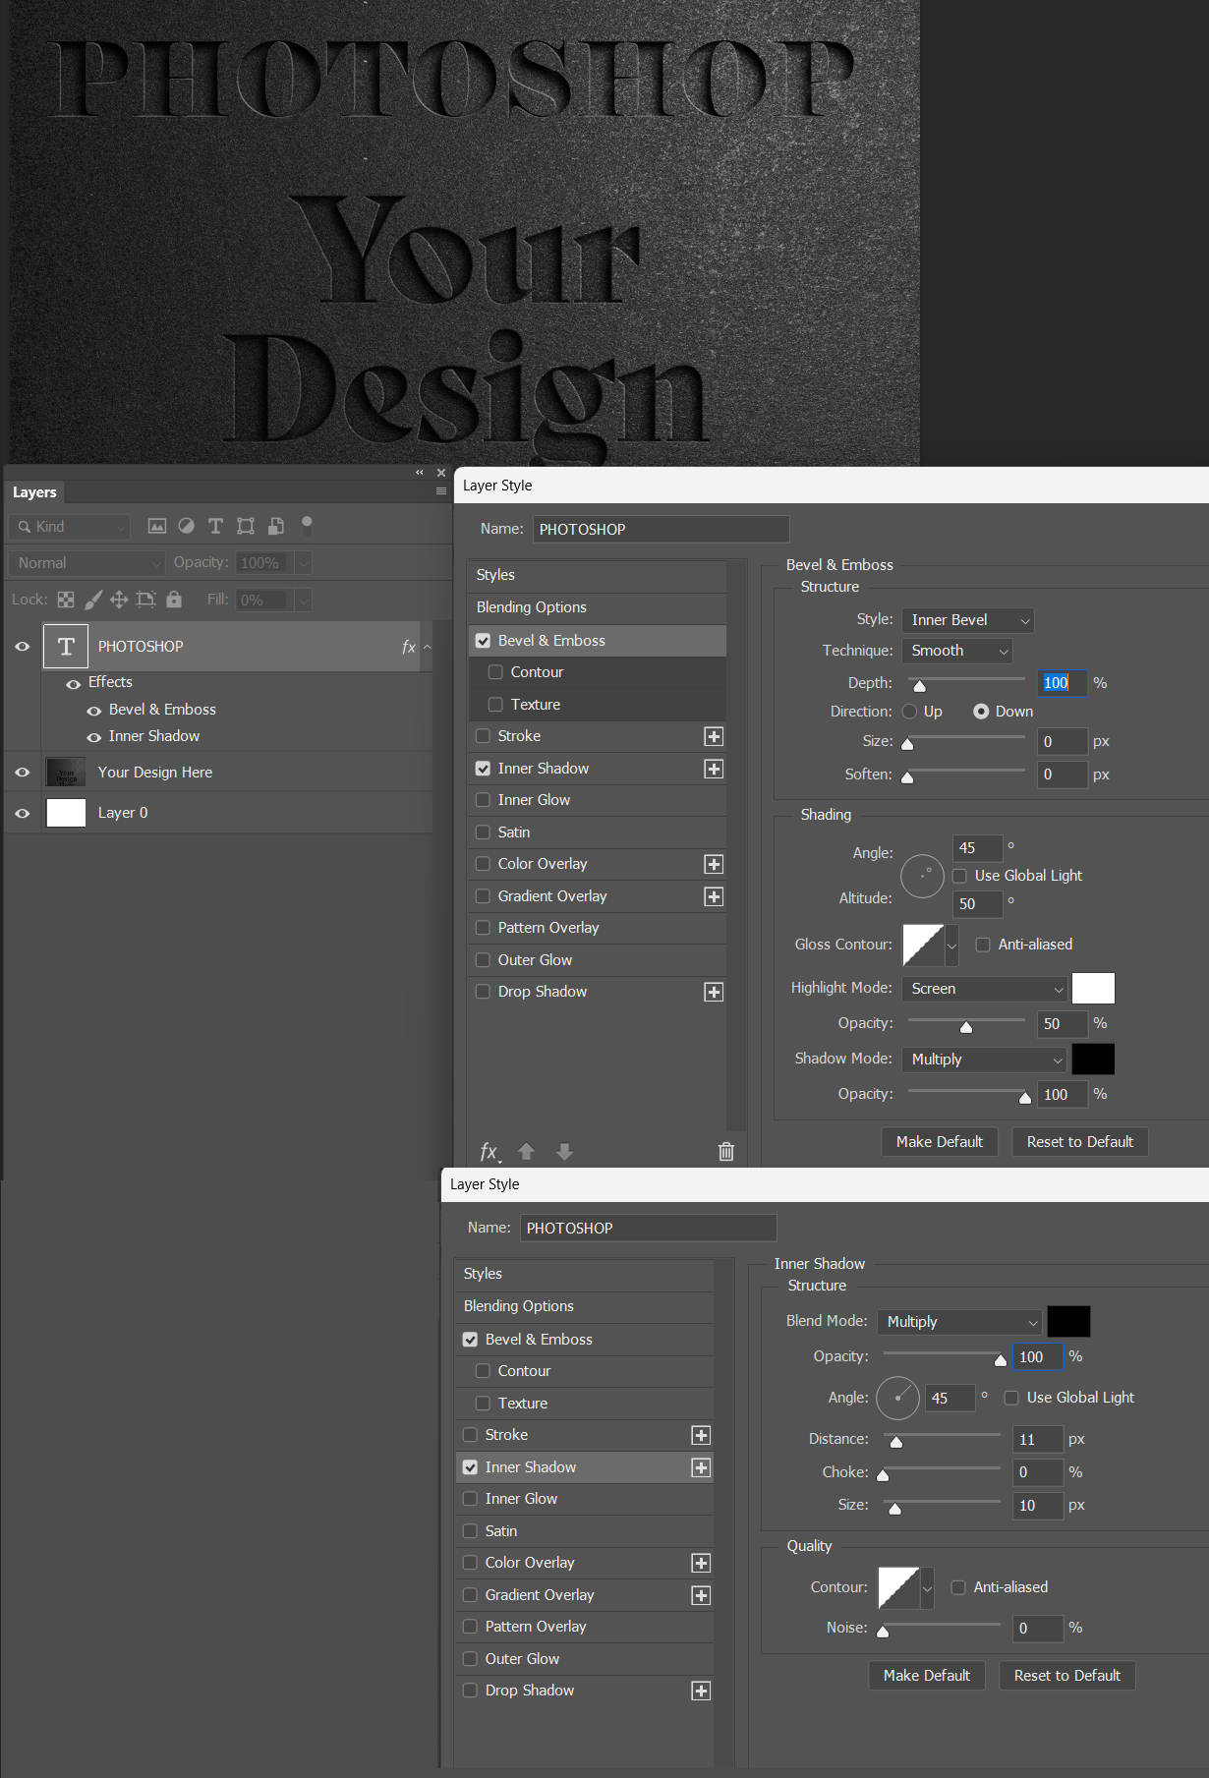Switch to the Layers panel tab

(34, 492)
